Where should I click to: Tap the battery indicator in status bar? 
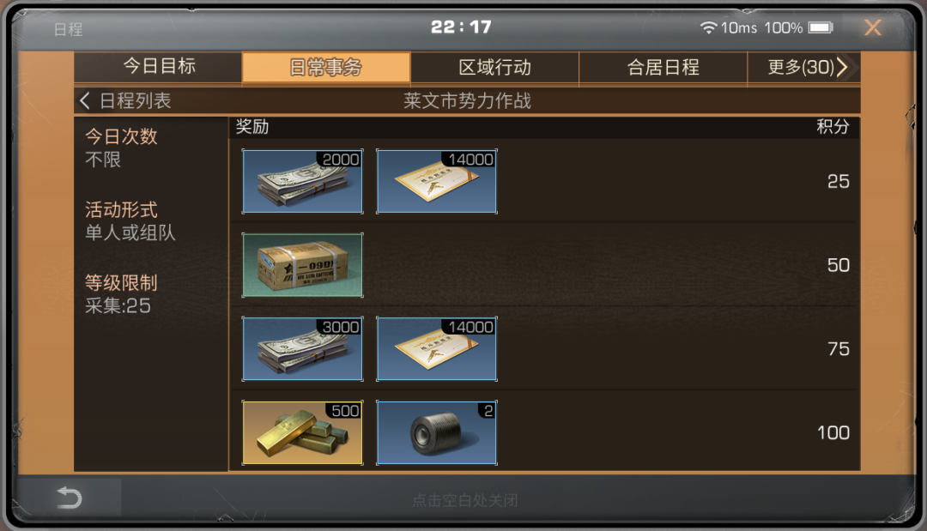click(x=821, y=27)
